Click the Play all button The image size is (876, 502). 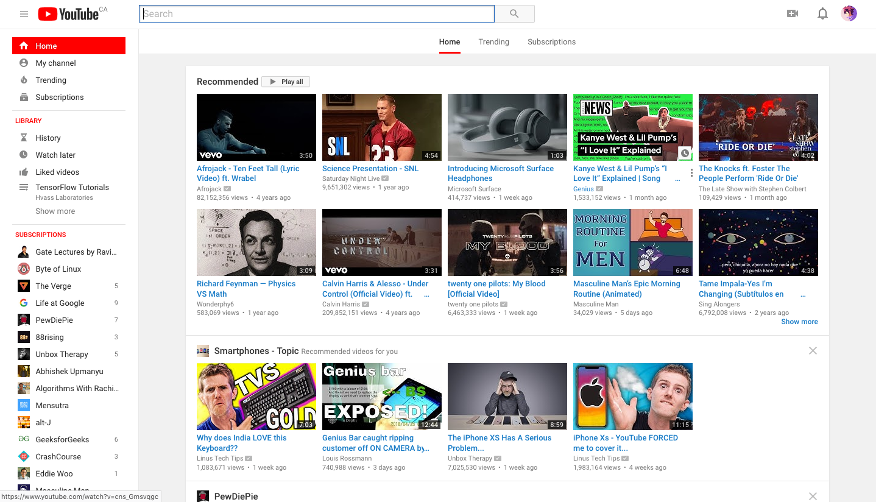pyautogui.click(x=286, y=82)
